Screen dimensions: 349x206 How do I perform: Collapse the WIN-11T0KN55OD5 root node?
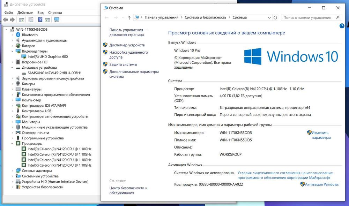click(7, 29)
